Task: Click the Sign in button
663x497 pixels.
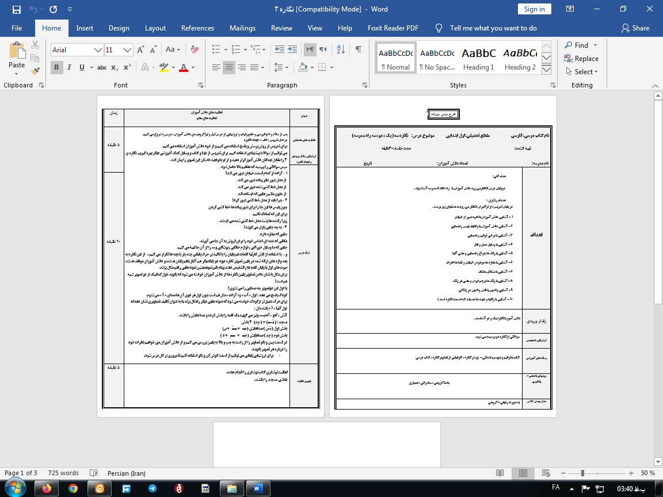Action: coord(534,9)
